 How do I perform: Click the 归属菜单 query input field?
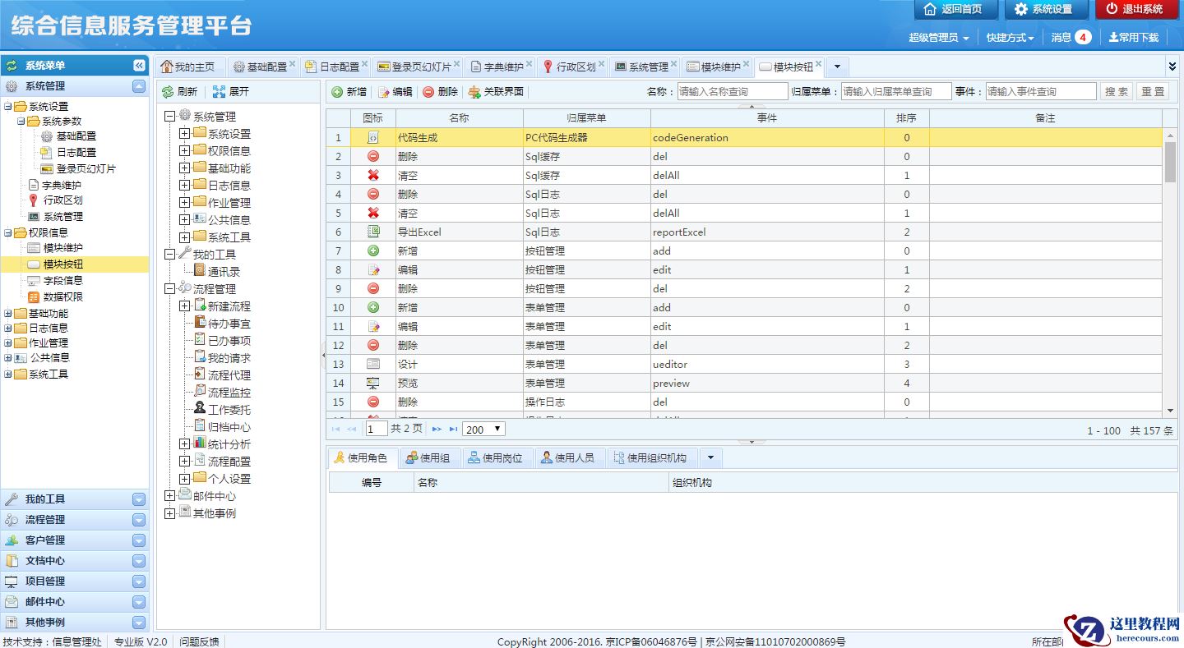pos(895,92)
